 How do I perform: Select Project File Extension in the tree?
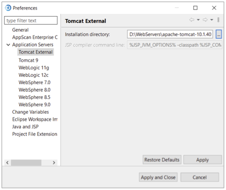click(34, 134)
